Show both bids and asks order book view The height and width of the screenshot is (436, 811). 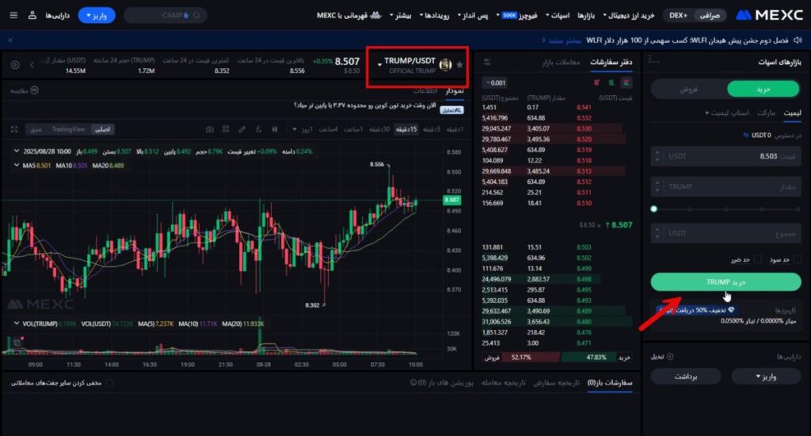tap(626, 82)
